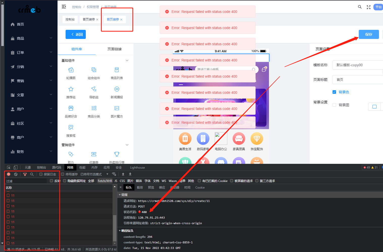
Task: Check the 反转 filter checkbox
Action: 51,181
